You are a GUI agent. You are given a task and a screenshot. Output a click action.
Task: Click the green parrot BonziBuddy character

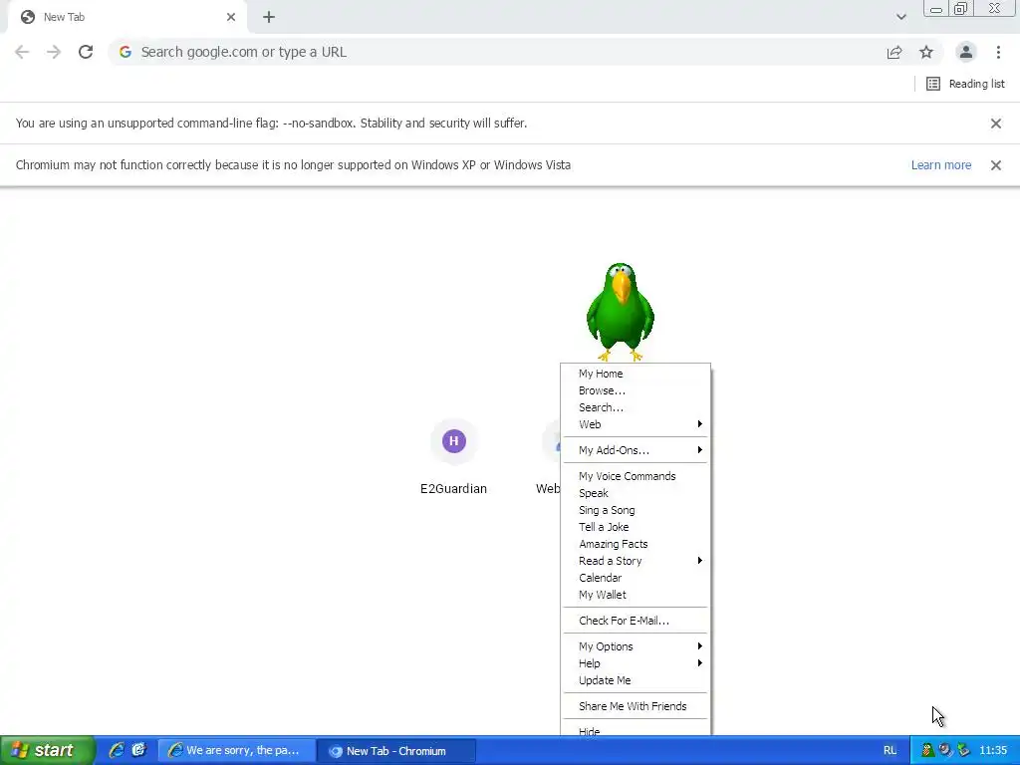(620, 312)
